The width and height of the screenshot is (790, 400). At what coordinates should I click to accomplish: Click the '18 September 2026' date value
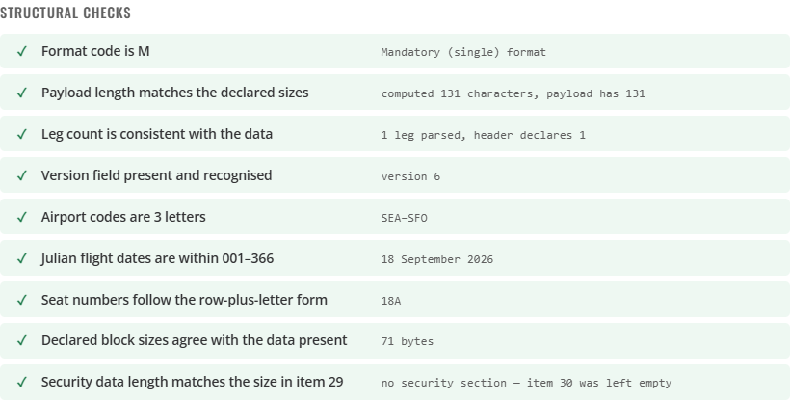point(437,259)
